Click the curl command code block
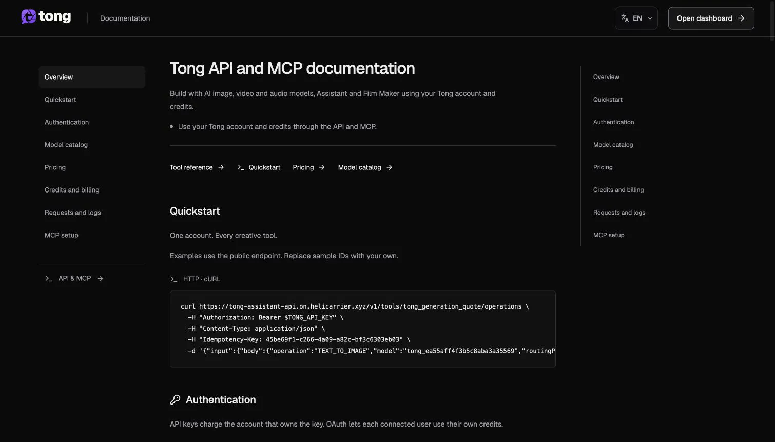 363,329
